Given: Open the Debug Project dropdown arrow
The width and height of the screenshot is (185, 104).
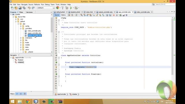Looking at the screenshot, I should point(79,8).
